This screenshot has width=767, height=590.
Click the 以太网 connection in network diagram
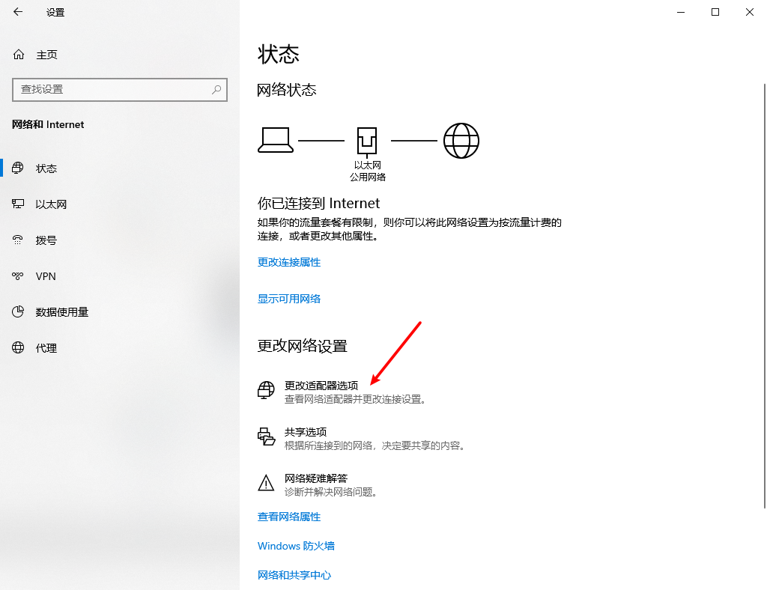[x=367, y=139]
